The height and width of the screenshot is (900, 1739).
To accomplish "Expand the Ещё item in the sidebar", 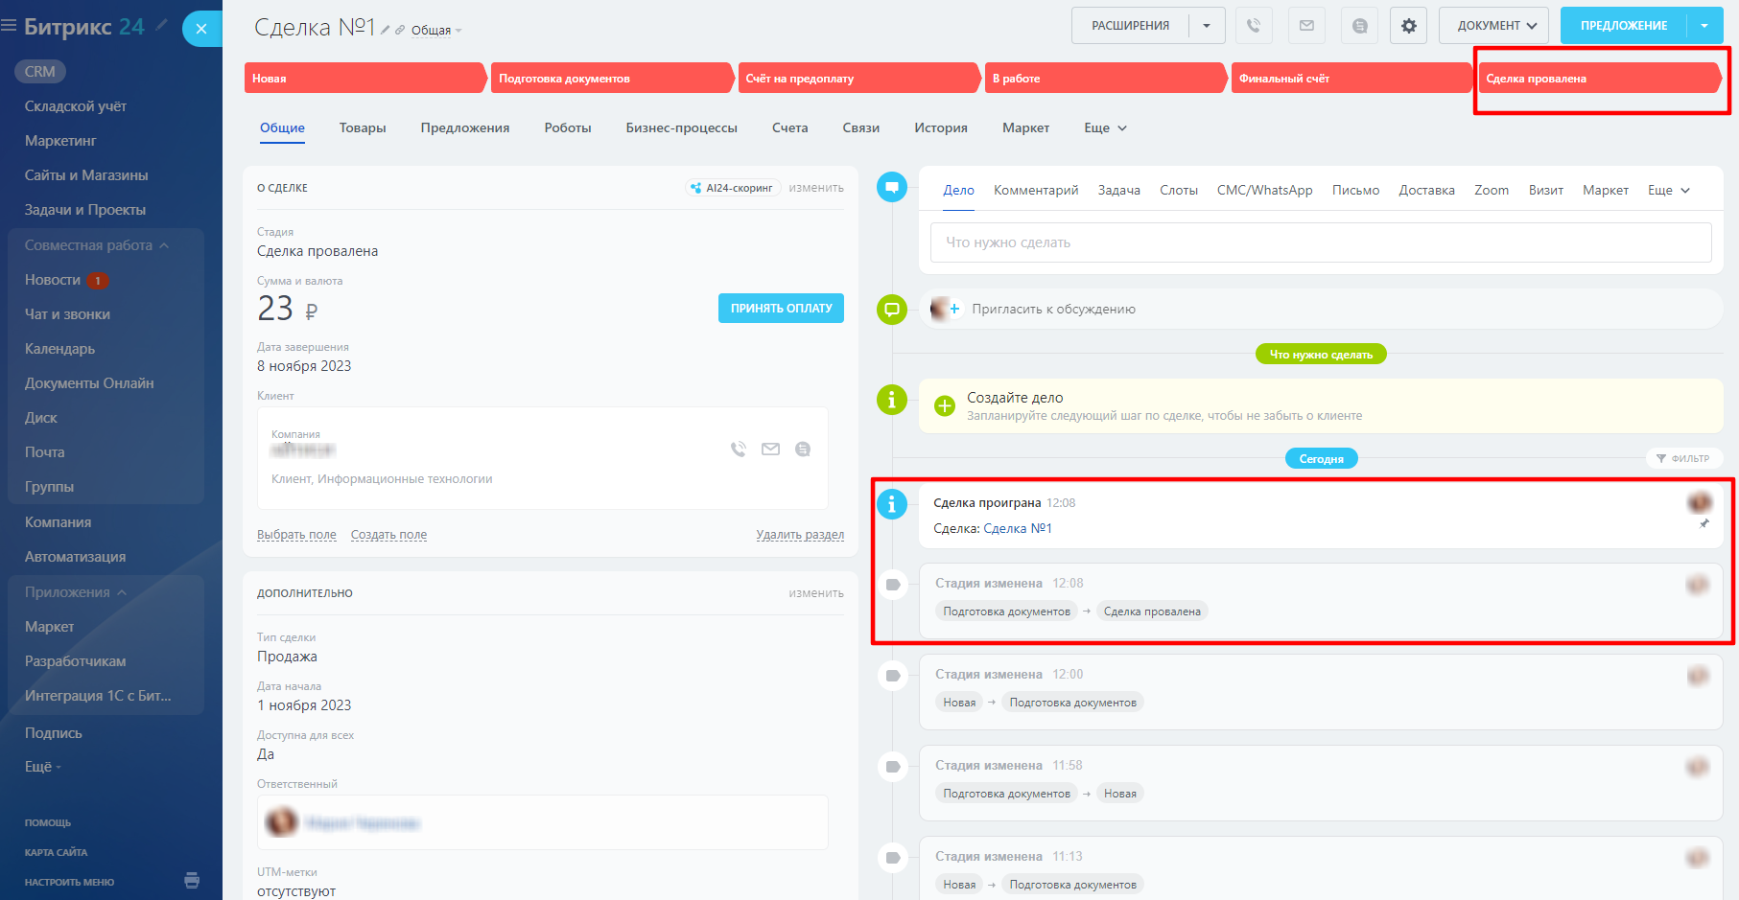I will pyautogui.click(x=43, y=767).
